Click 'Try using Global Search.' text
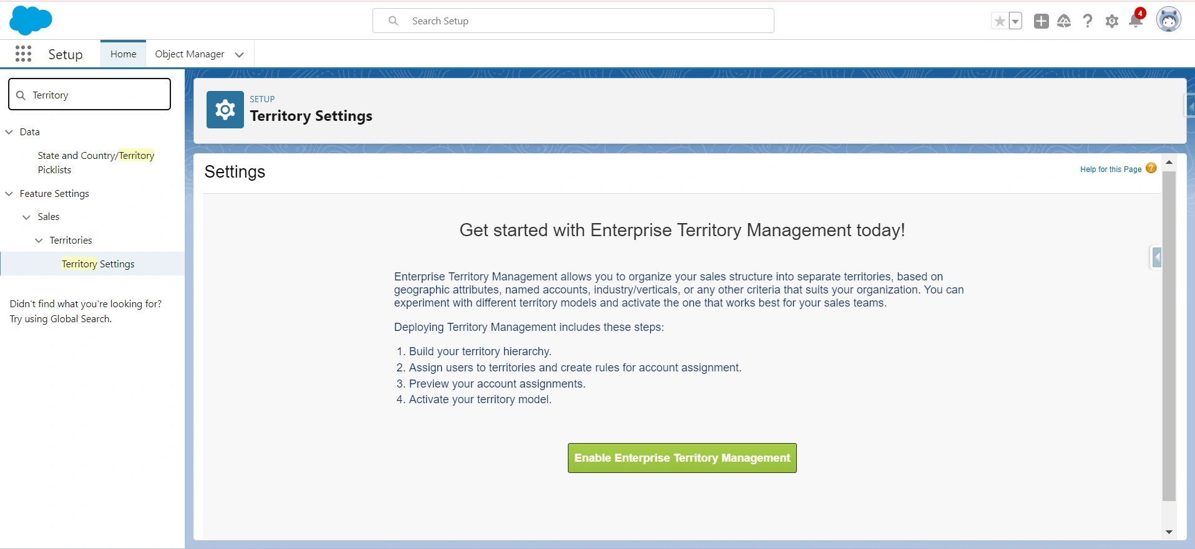 [x=61, y=319]
